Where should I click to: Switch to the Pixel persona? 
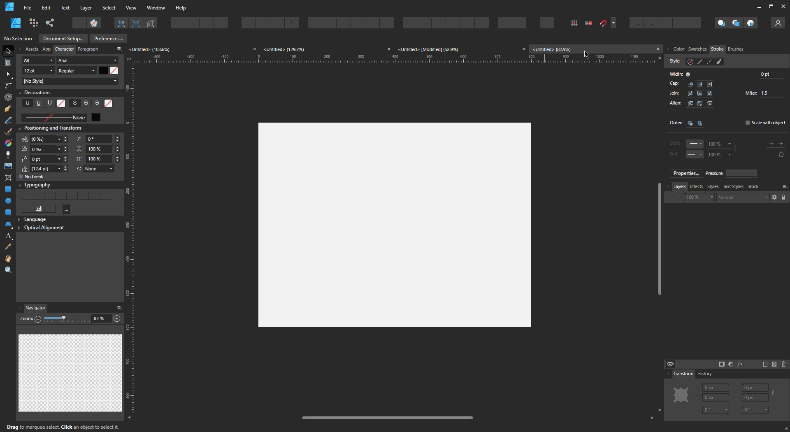click(x=34, y=23)
